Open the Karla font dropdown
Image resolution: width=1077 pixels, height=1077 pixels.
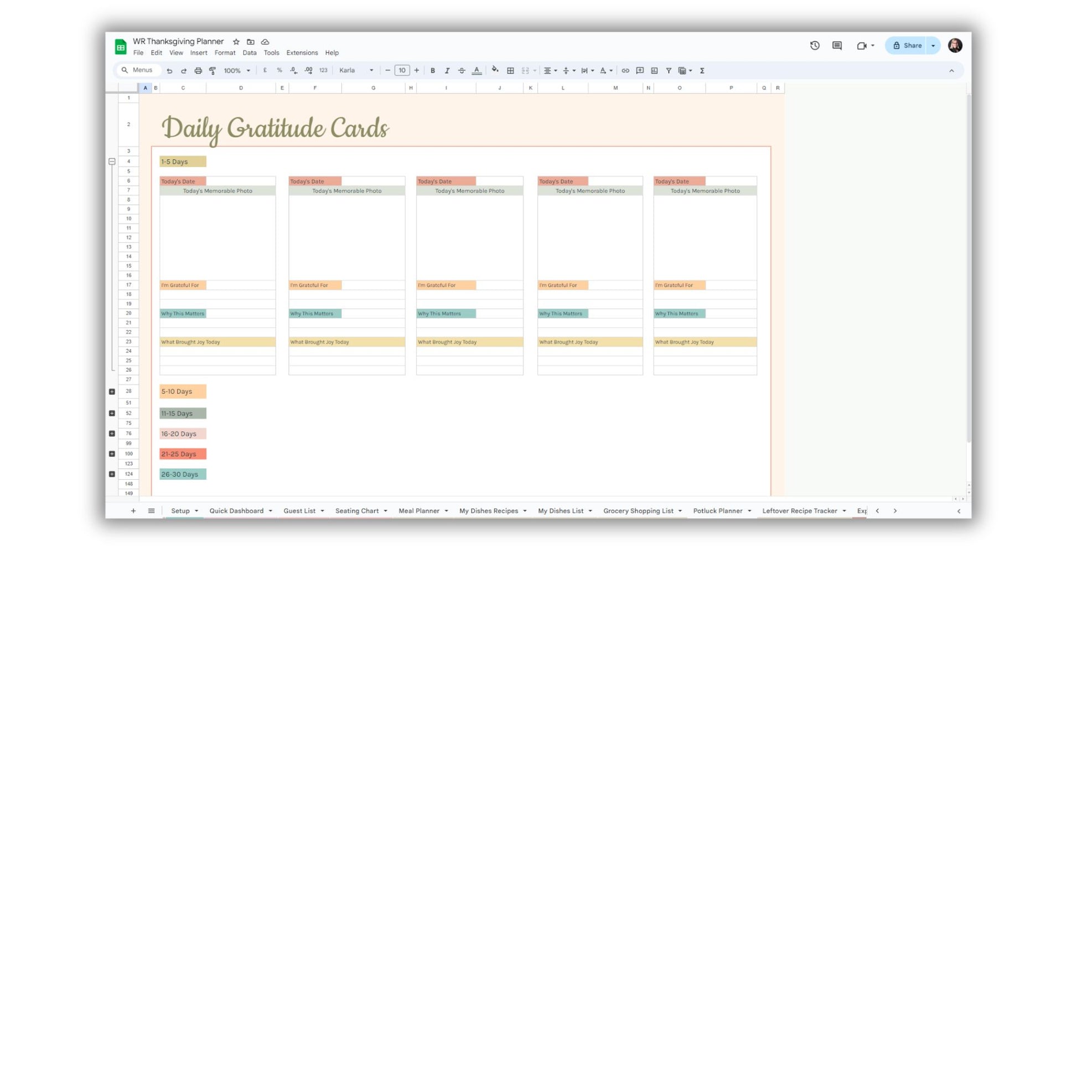[356, 71]
